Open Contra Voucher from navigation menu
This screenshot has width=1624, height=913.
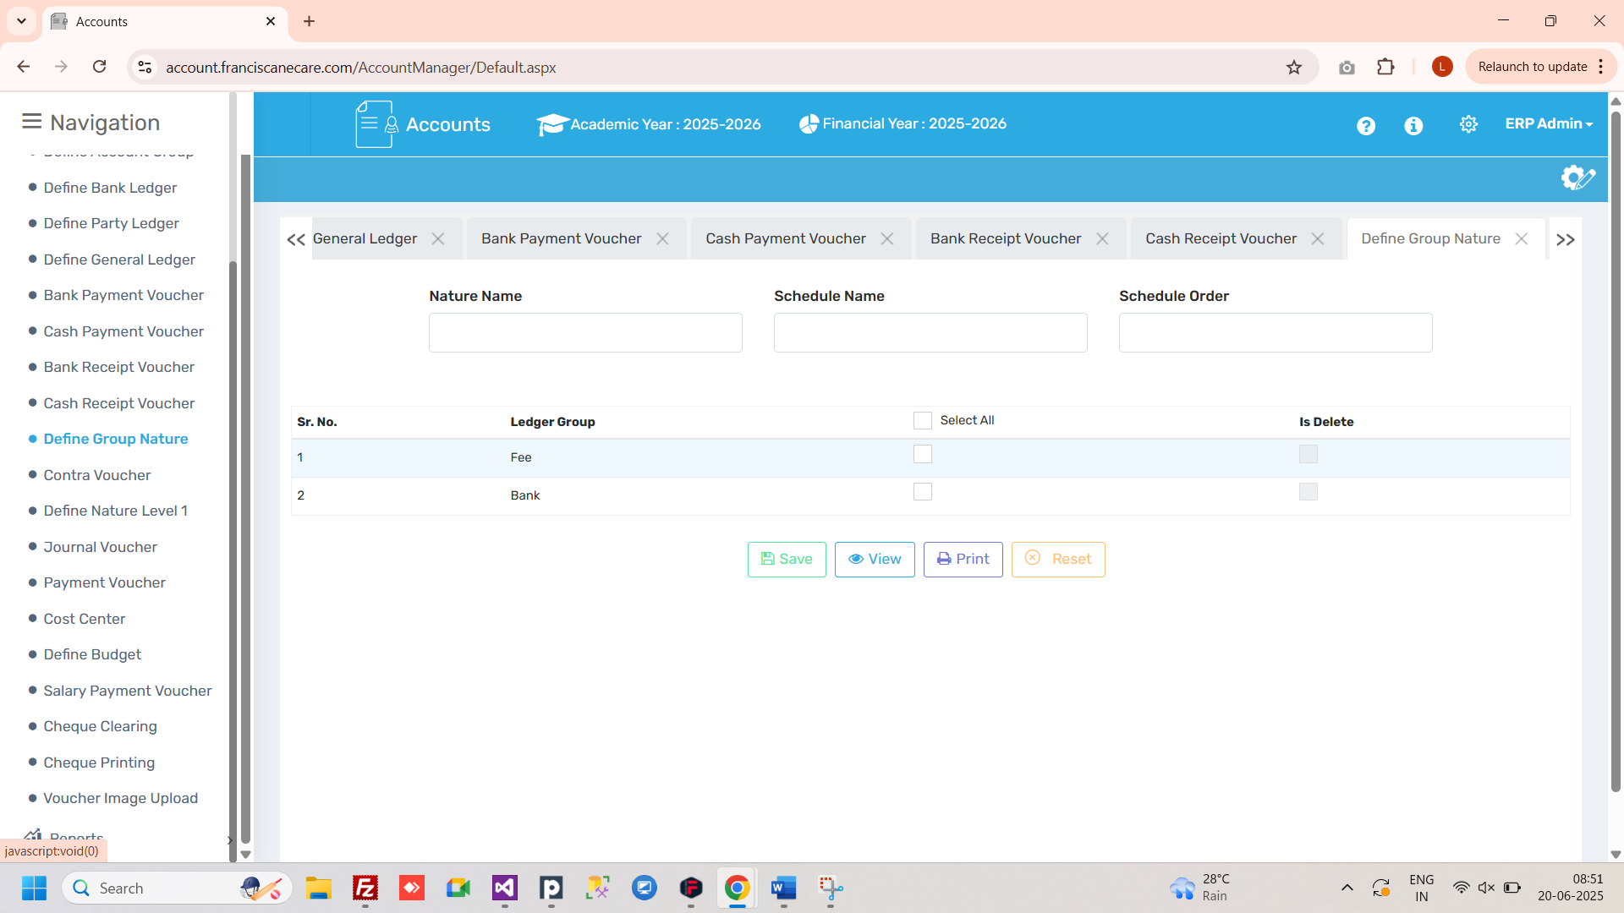point(97,475)
